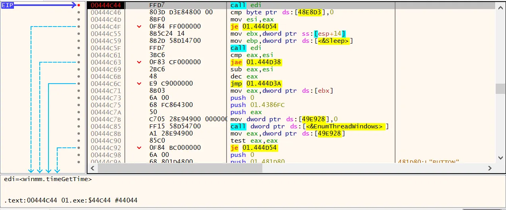
Task: Click the red jump arrow at 00444C92
Action: (x=139, y=148)
